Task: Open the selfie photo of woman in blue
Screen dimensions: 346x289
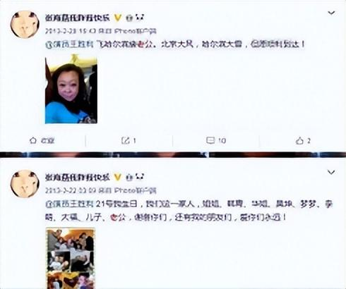Action: 71,89
